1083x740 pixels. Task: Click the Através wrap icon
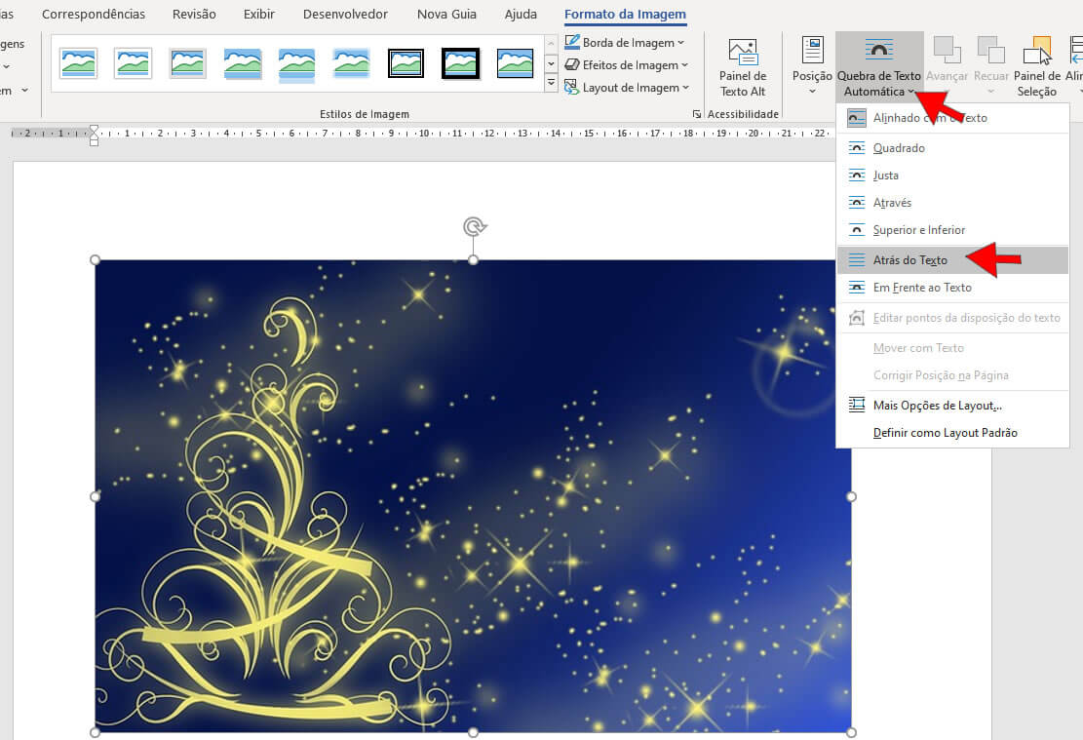[x=857, y=203]
